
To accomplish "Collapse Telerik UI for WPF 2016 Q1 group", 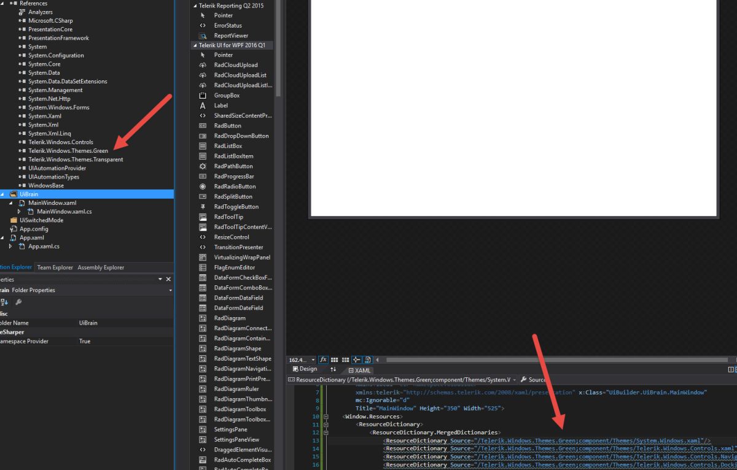I will [195, 45].
